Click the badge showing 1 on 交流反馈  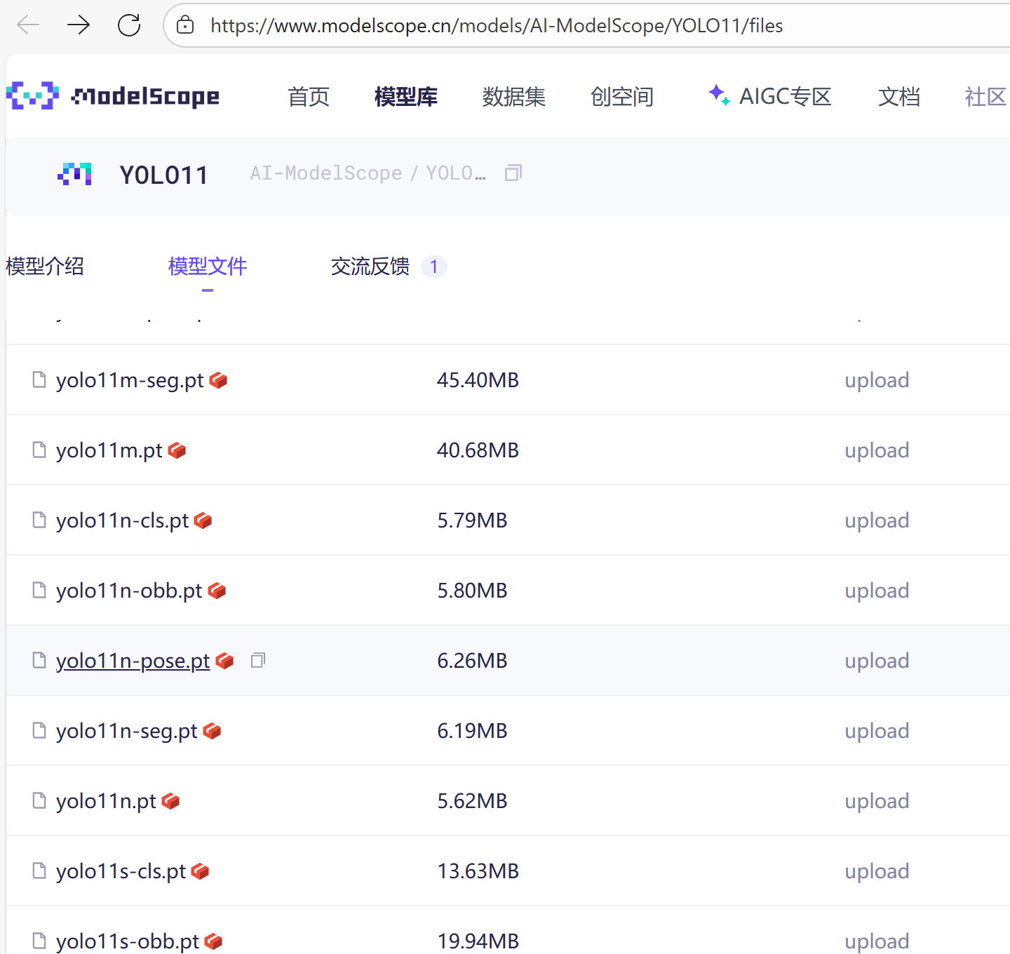click(x=434, y=267)
